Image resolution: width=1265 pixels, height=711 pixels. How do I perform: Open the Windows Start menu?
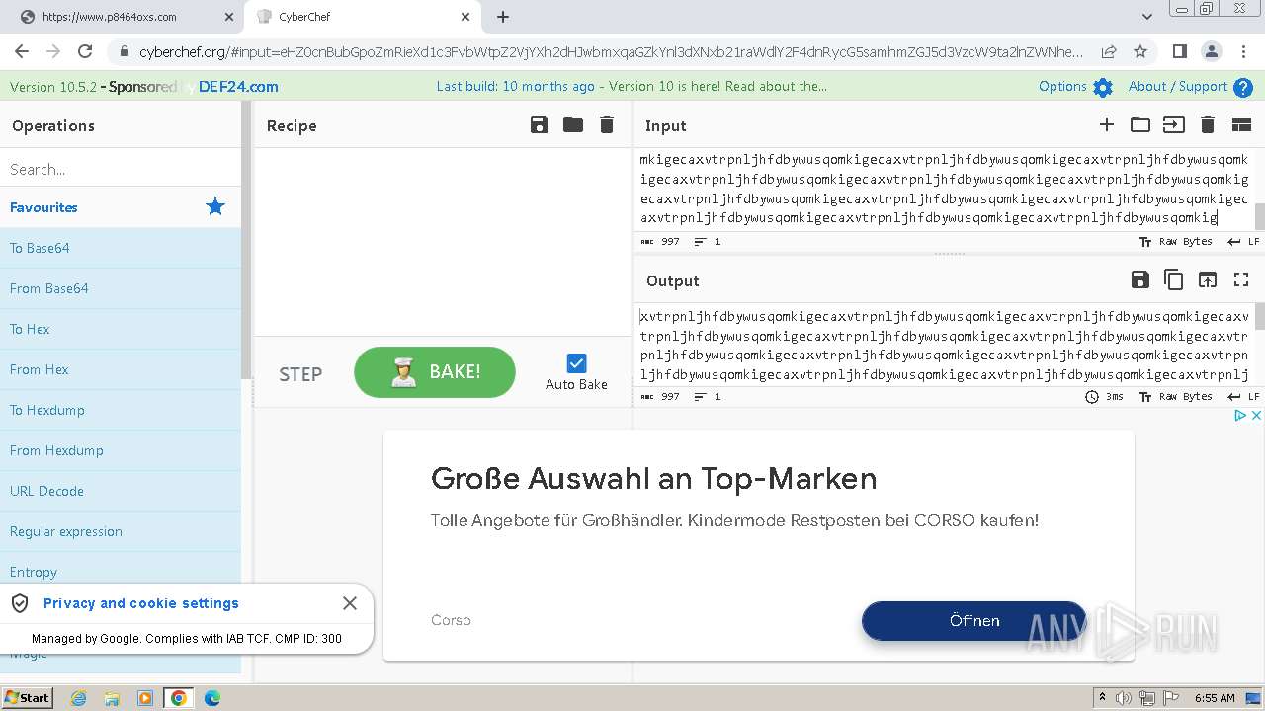(x=27, y=697)
